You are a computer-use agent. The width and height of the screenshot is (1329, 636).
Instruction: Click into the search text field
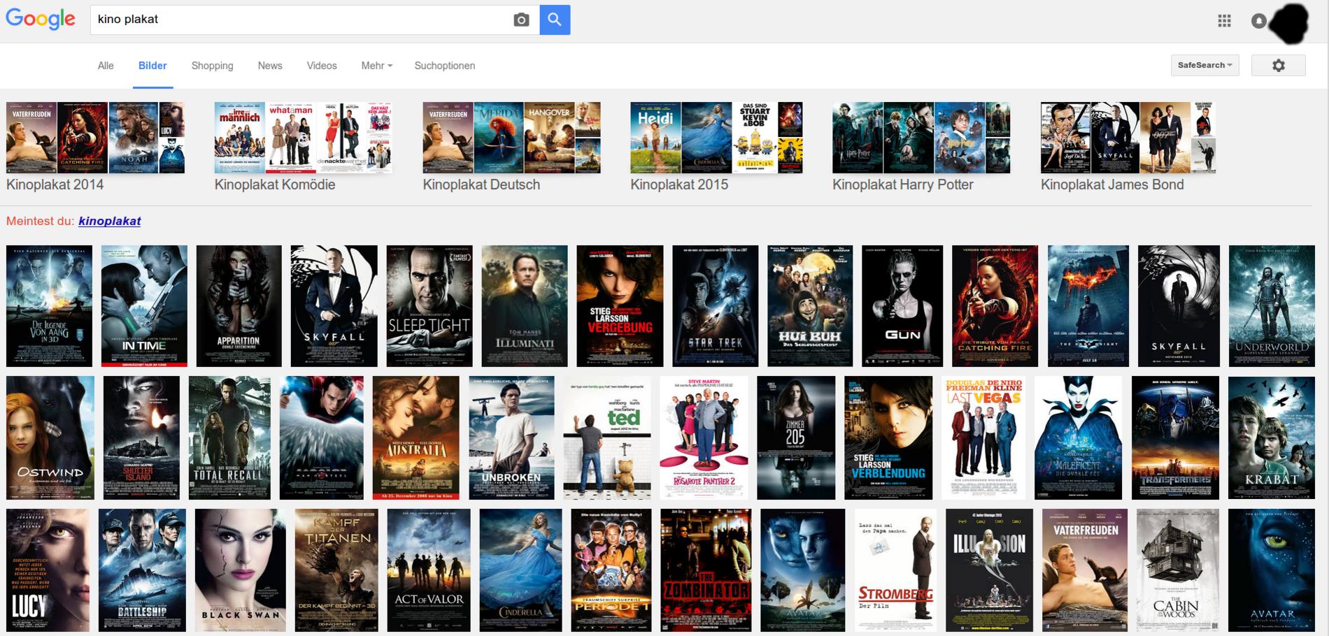[x=301, y=20]
